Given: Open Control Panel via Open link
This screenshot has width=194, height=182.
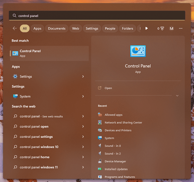Looking at the screenshot, I should point(108,88).
